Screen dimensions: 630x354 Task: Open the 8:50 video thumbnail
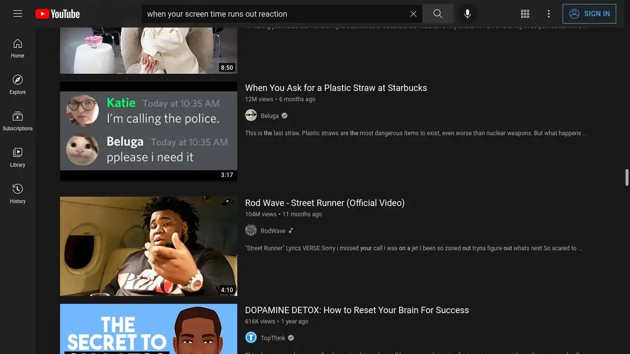point(149,51)
